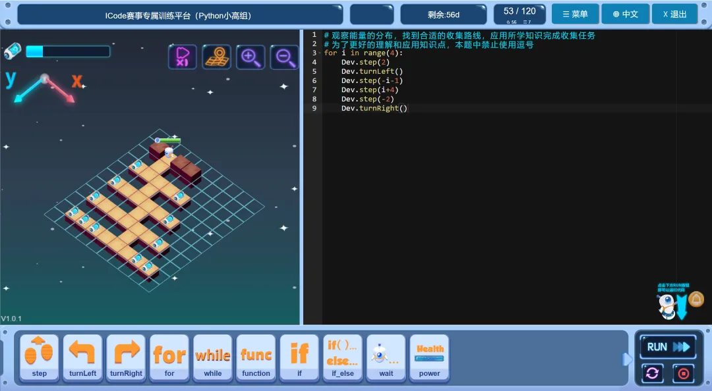This screenshot has width=712, height=391.
Task: Insert a function definition block
Action: click(256, 357)
